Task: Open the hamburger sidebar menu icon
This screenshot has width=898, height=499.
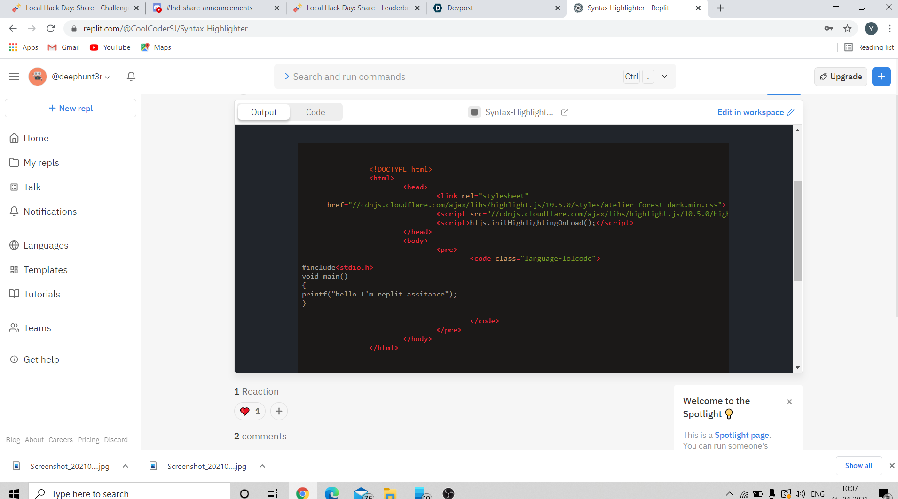Action: pyautogui.click(x=14, y=76)
